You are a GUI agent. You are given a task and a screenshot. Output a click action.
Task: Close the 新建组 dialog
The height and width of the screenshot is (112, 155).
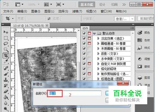point(123,83)
